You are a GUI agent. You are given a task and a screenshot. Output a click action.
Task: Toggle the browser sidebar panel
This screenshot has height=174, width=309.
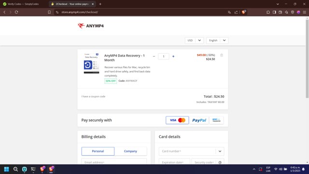pyautogui.click(x=274, y=12)
